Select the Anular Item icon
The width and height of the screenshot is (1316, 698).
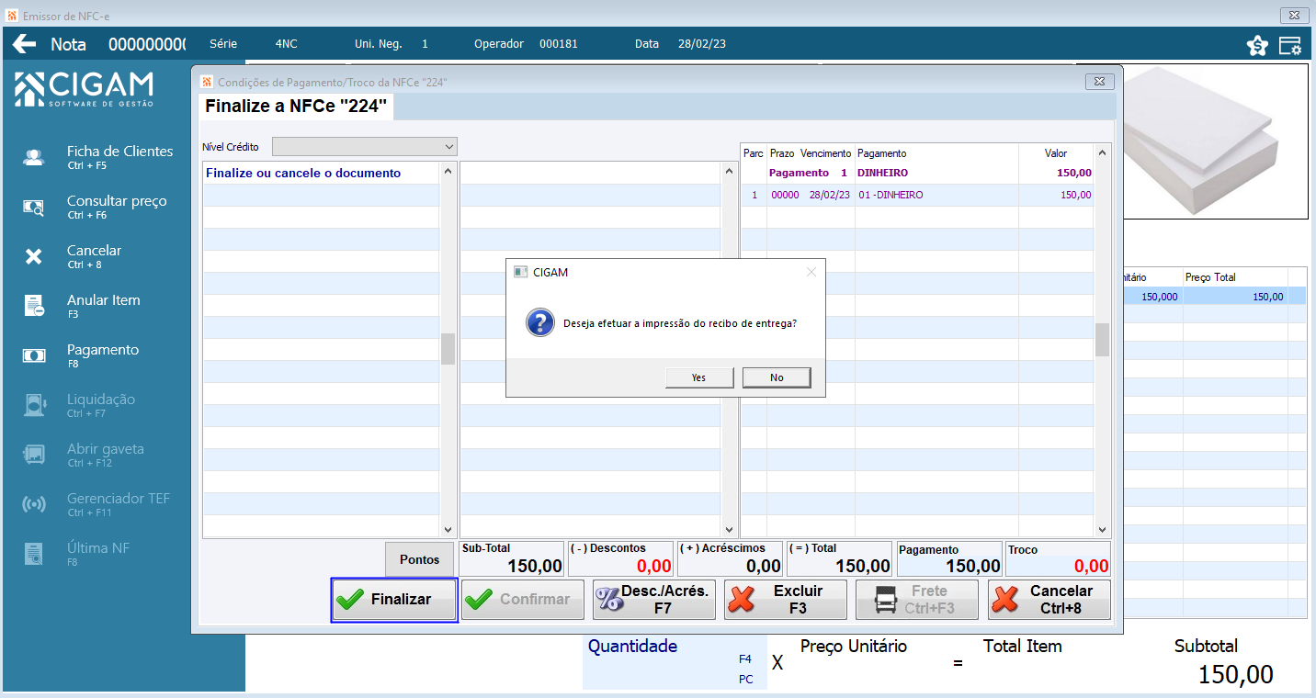click(34, 306)
